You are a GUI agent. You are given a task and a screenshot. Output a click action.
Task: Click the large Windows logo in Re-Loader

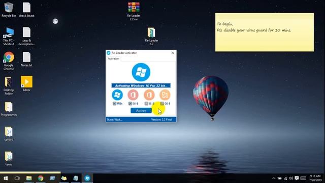[141, 72]
